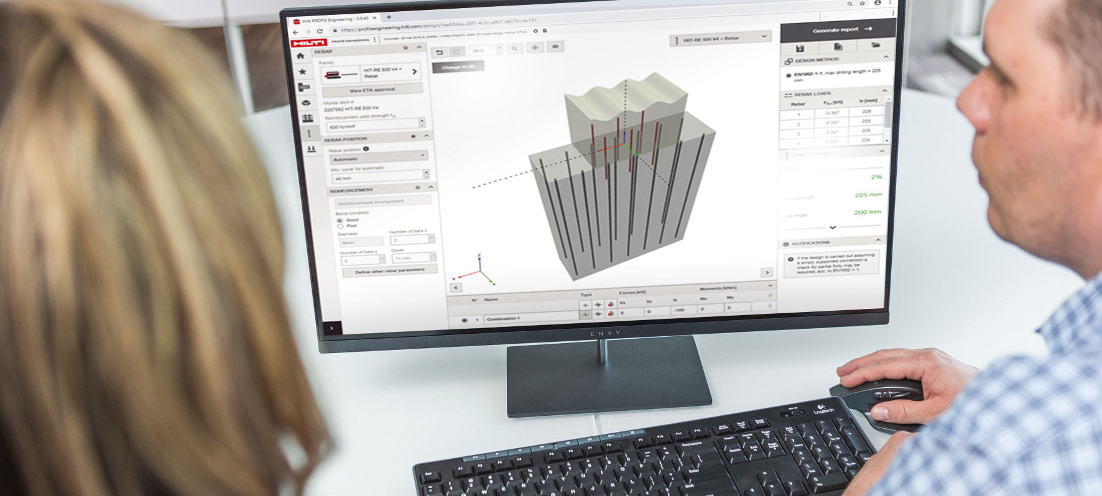Click the Combination 1 name field

(530, 318)
